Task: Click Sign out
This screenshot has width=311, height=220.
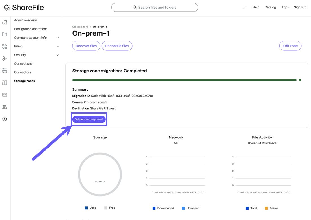Action: click(x=300, y=7)
